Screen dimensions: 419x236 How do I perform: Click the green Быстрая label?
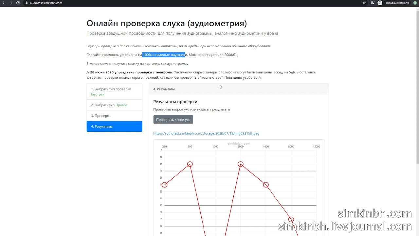[98, 94]
